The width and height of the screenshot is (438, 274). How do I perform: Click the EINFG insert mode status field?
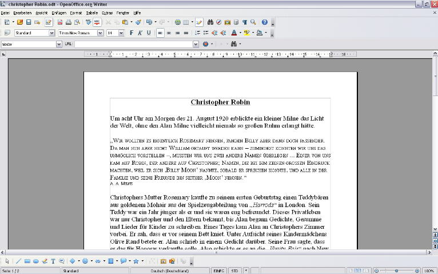pyautogui.click(x=218, y=271)
